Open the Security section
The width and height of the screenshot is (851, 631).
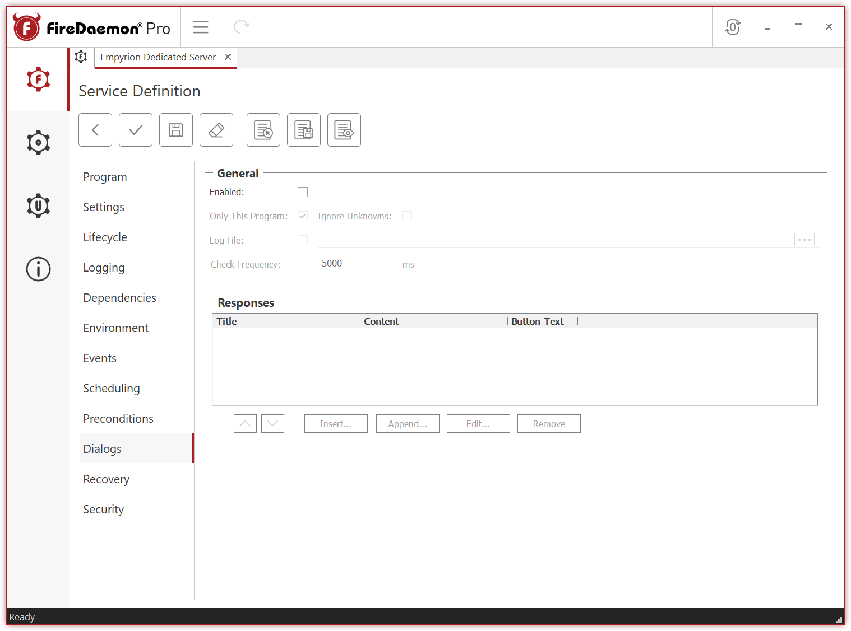pos(137,510)
